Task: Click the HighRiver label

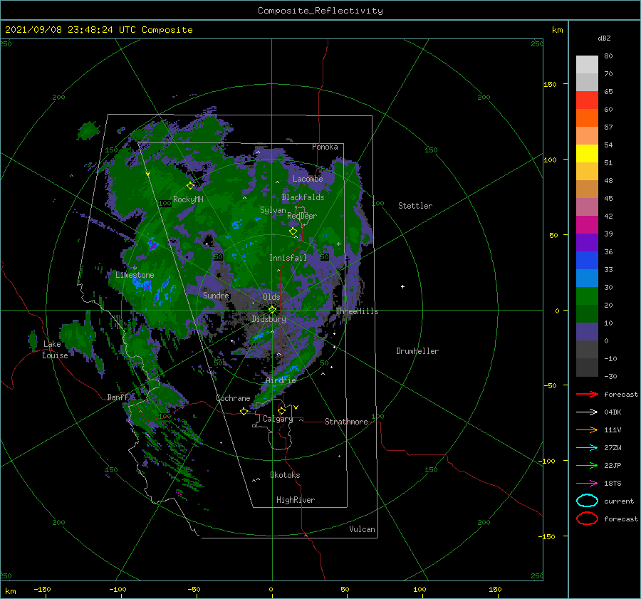Action: coord(296,500)
